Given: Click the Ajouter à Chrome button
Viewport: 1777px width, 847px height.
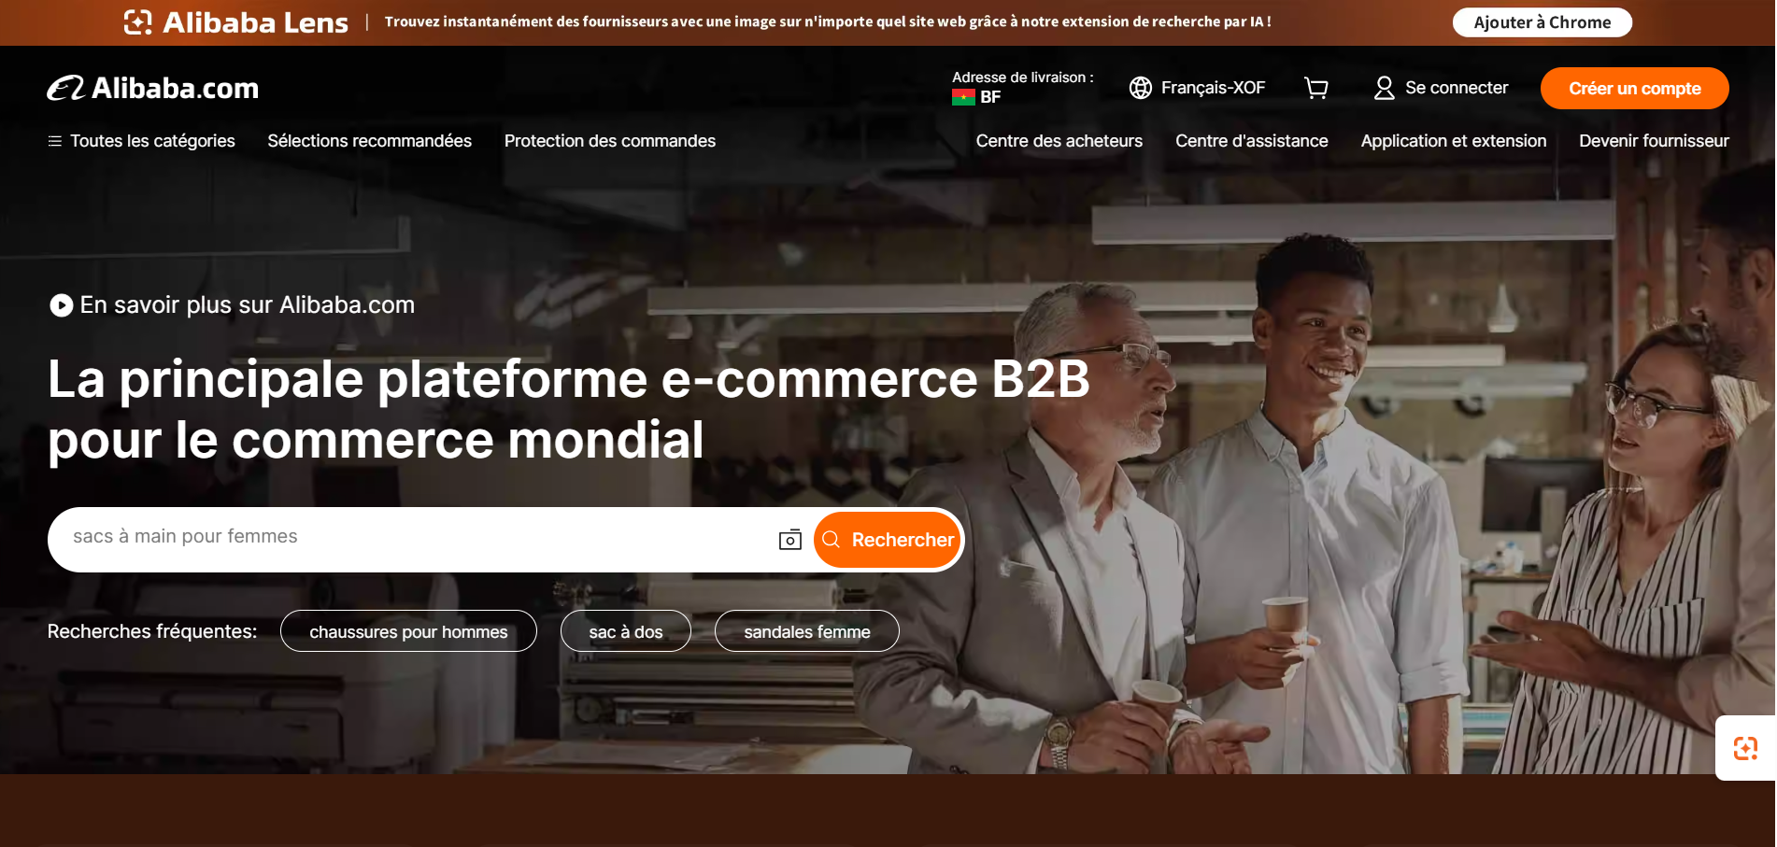Looking at the screenshot, I should tap(1542, 22).
